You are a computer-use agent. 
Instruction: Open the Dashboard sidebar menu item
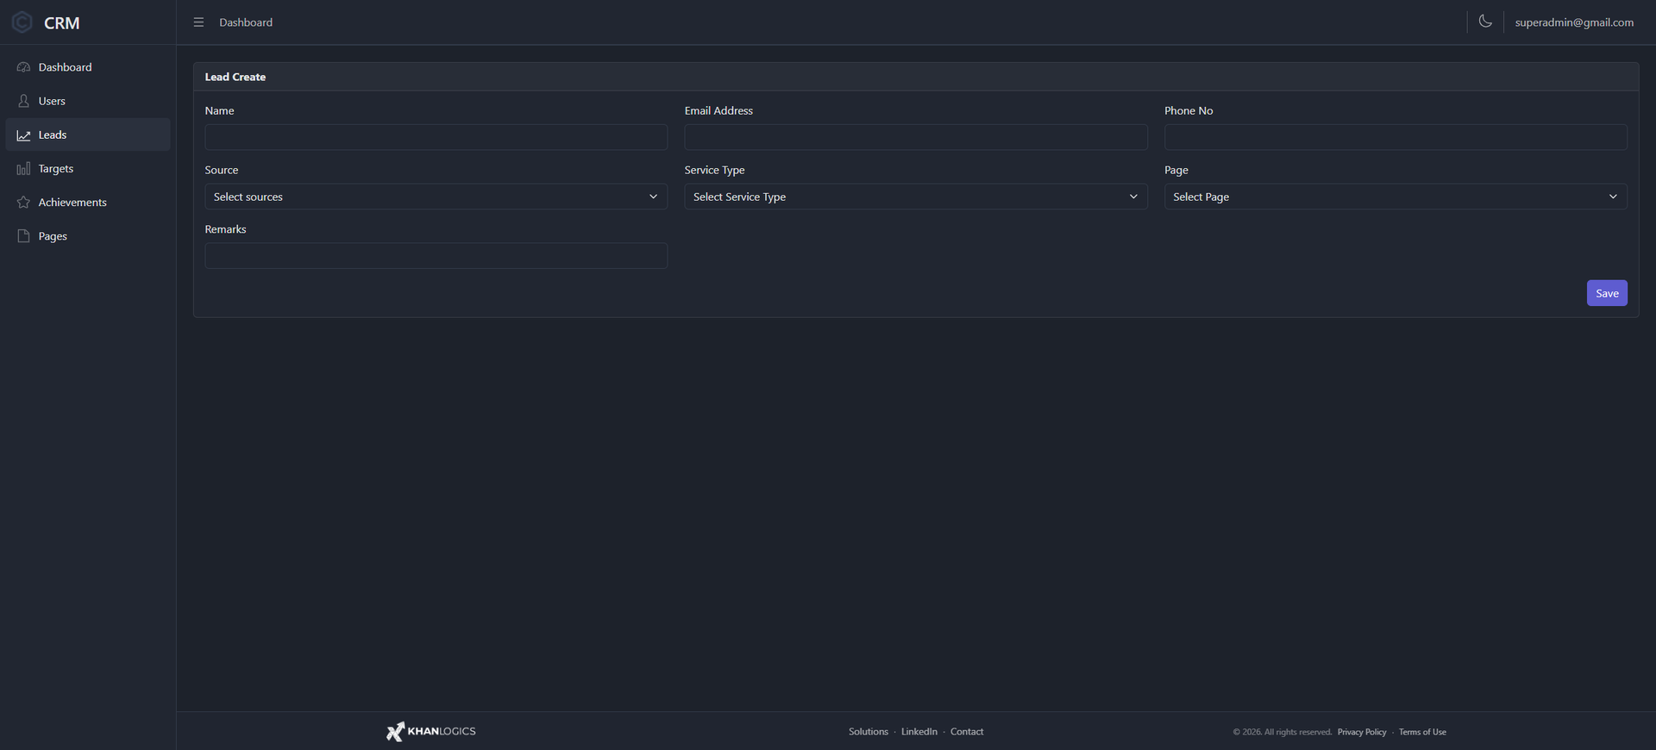point(88,67)
